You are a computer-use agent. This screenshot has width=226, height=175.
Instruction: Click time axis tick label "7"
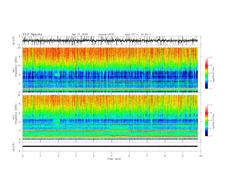click(x=147, y=156)
